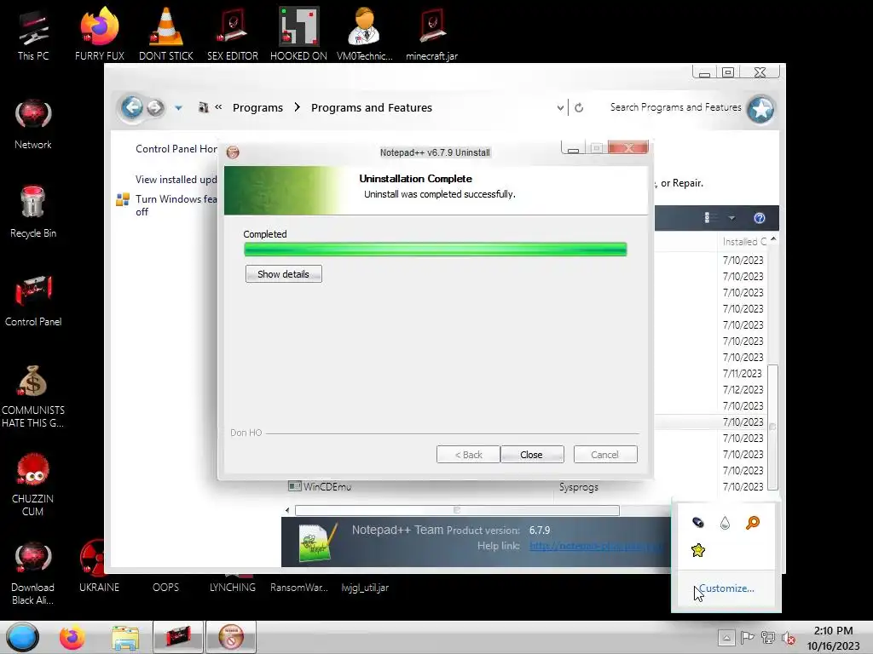Screen dimensions: 873x654
Task: Open the This PC desktop icon
Action: 33,36
